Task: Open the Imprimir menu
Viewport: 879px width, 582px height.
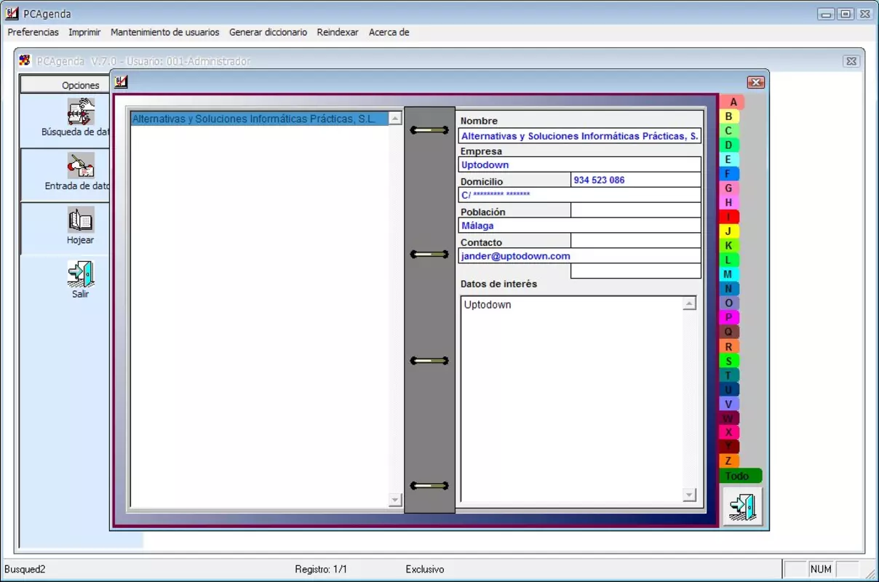Action: 84,32
